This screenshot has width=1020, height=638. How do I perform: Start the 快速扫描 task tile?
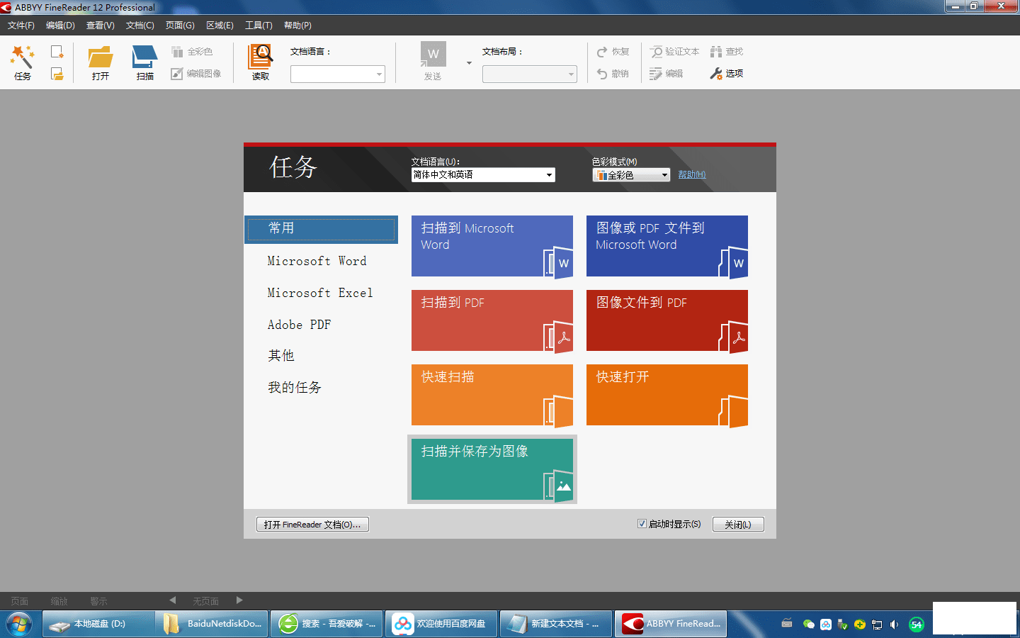tap(492, 395)
